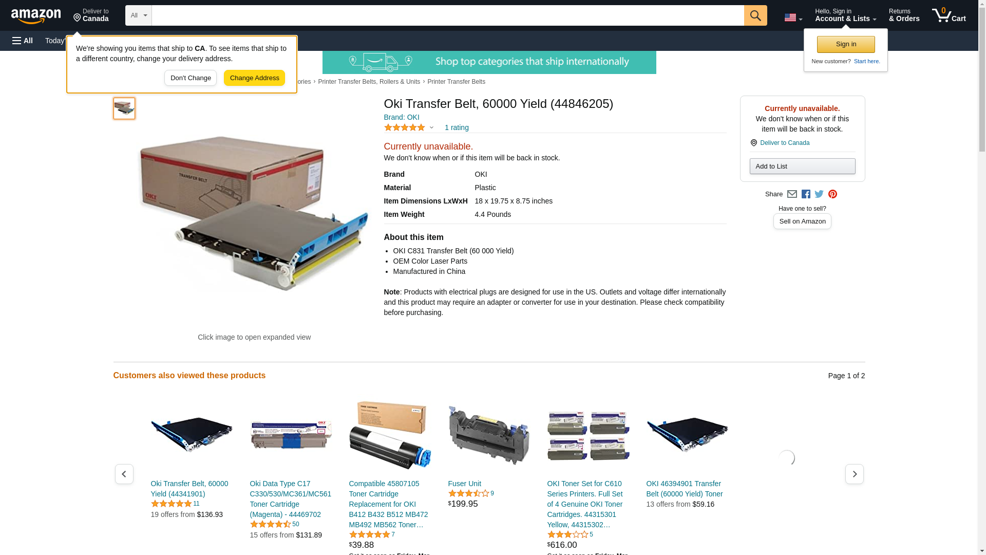Open the All hamburger menu
The width and height of the screenshot is (986, 555).
pos(23,41)
